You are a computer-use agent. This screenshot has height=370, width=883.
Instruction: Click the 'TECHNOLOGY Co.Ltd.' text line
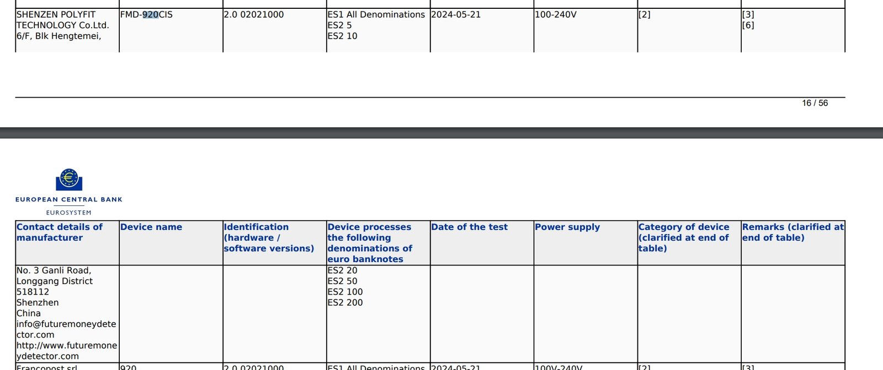(x=63, y=25)
